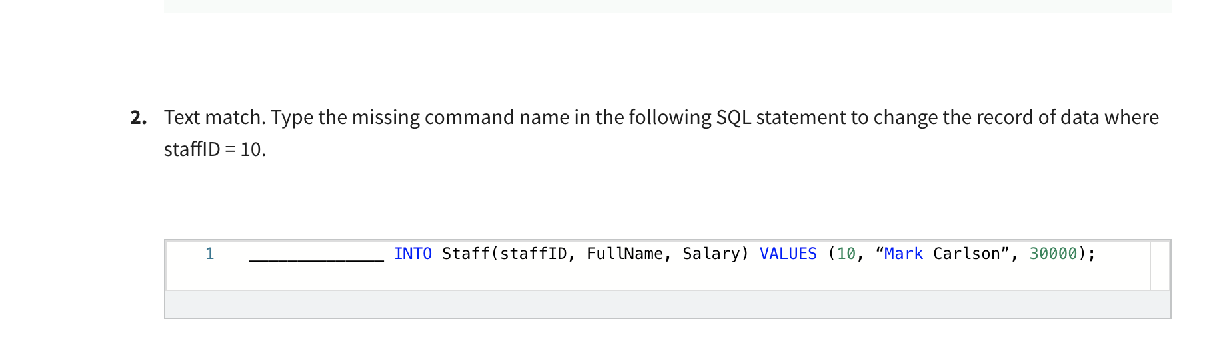
Task: Place cursor on the INTO keyword
Action: (x=413, y=254)
